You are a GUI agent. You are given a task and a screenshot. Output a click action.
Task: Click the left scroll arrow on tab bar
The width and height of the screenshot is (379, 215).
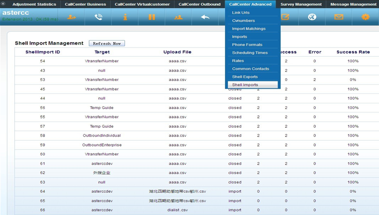tap(3, 4)
